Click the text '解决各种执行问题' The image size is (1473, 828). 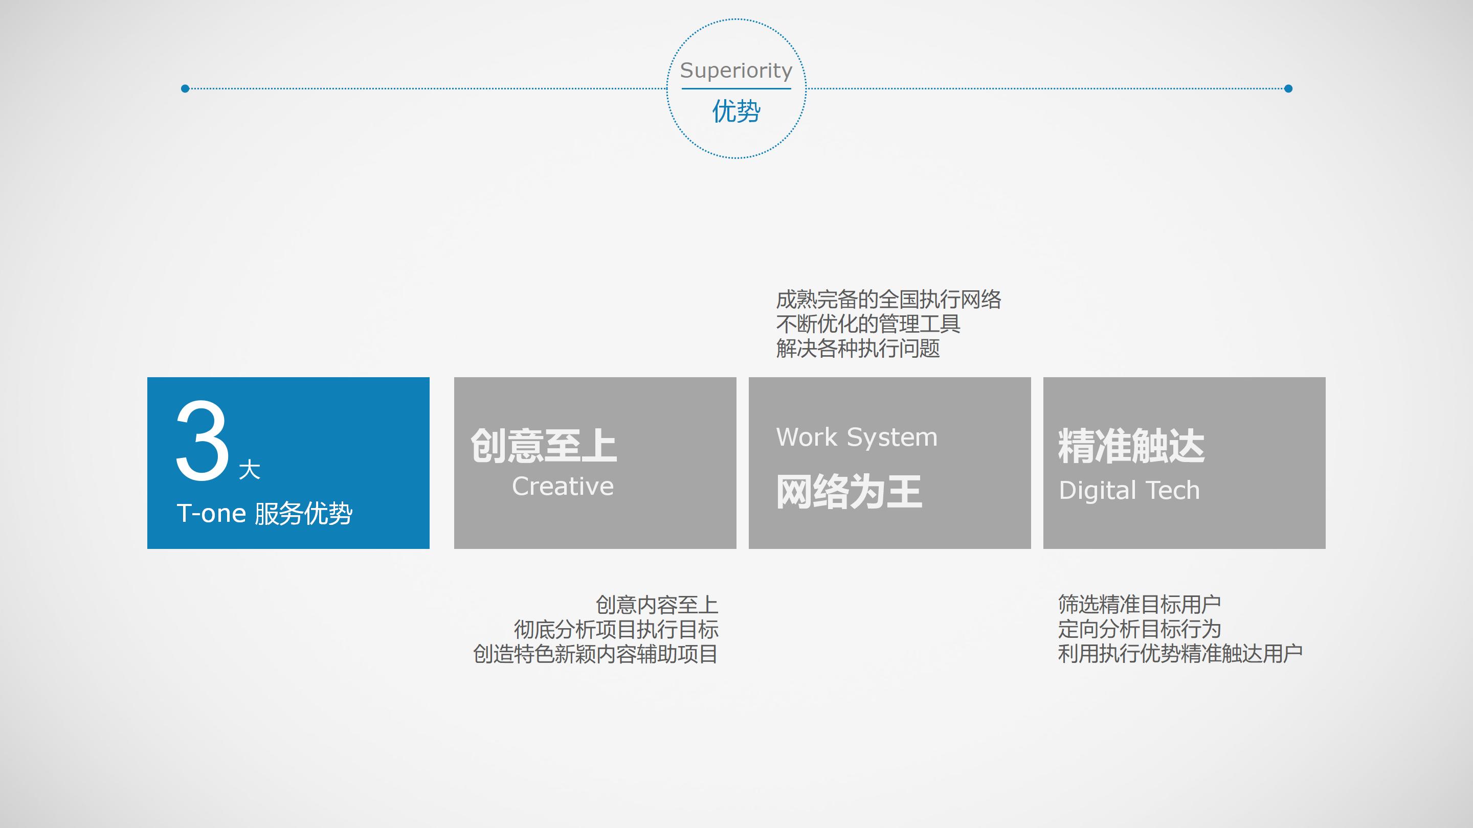(x=857, y=349)
